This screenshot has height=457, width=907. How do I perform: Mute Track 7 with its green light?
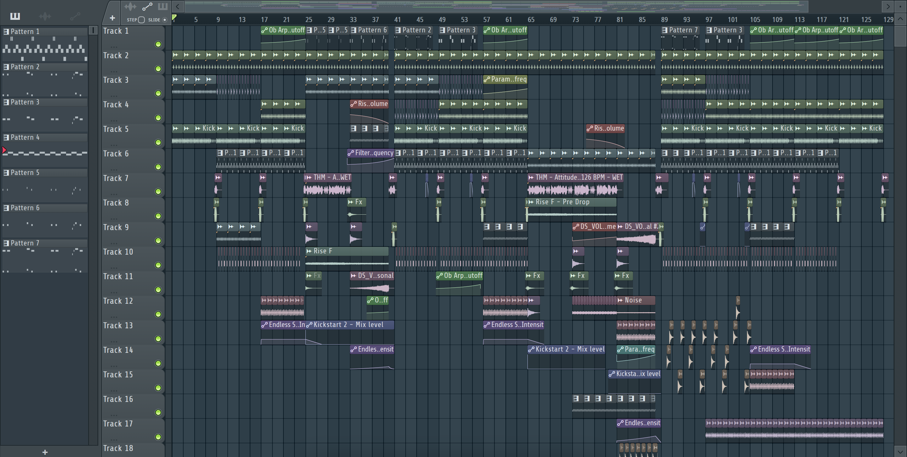[158, 192]
